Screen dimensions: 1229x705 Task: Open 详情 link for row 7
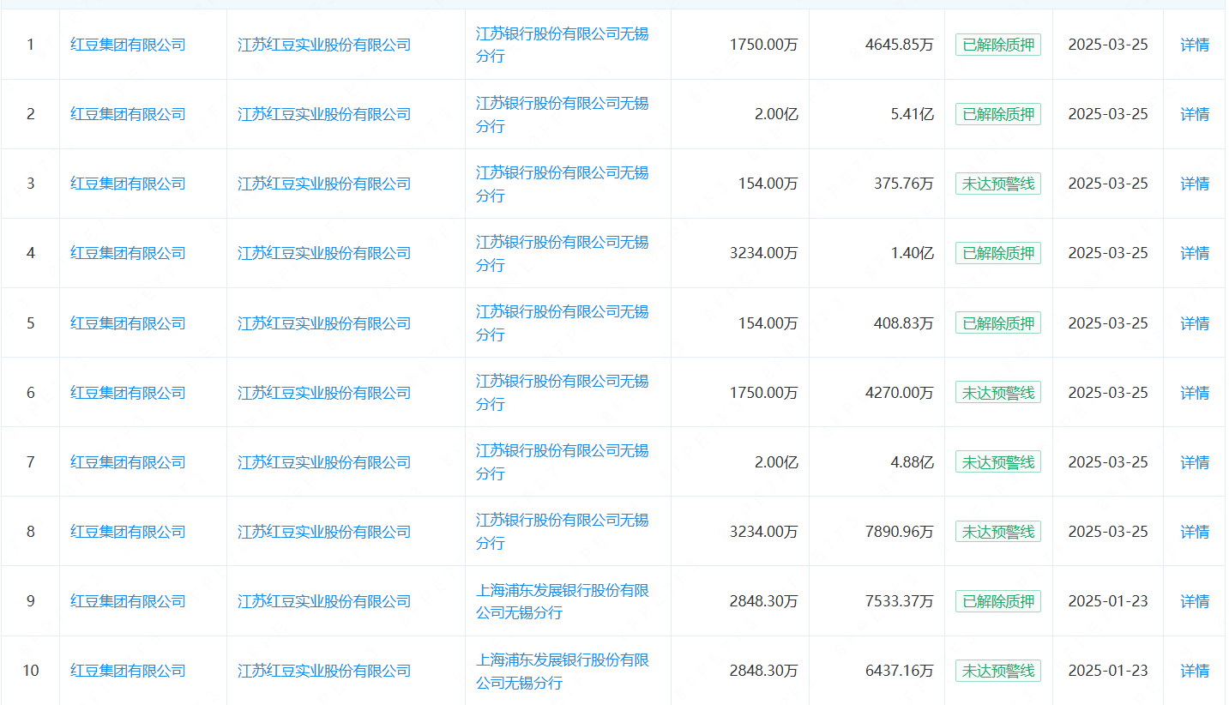[1195, 462]
